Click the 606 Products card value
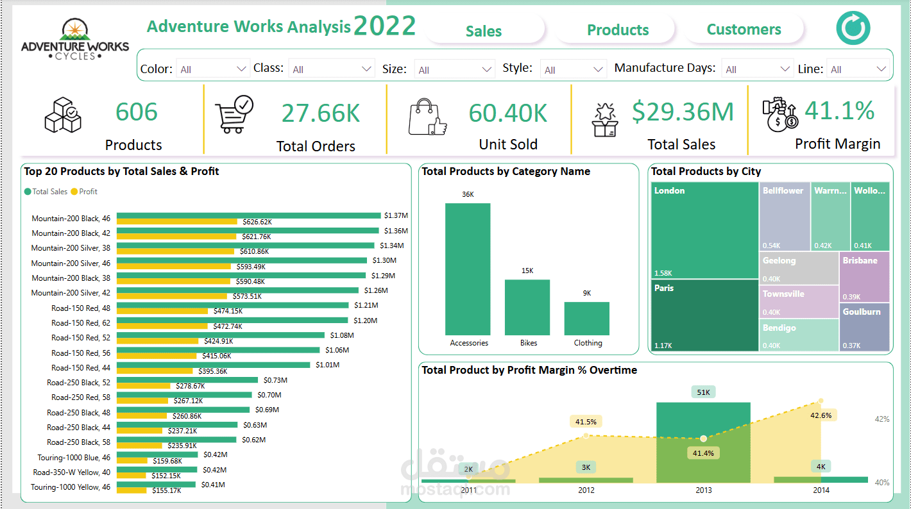 pos(137,112)
